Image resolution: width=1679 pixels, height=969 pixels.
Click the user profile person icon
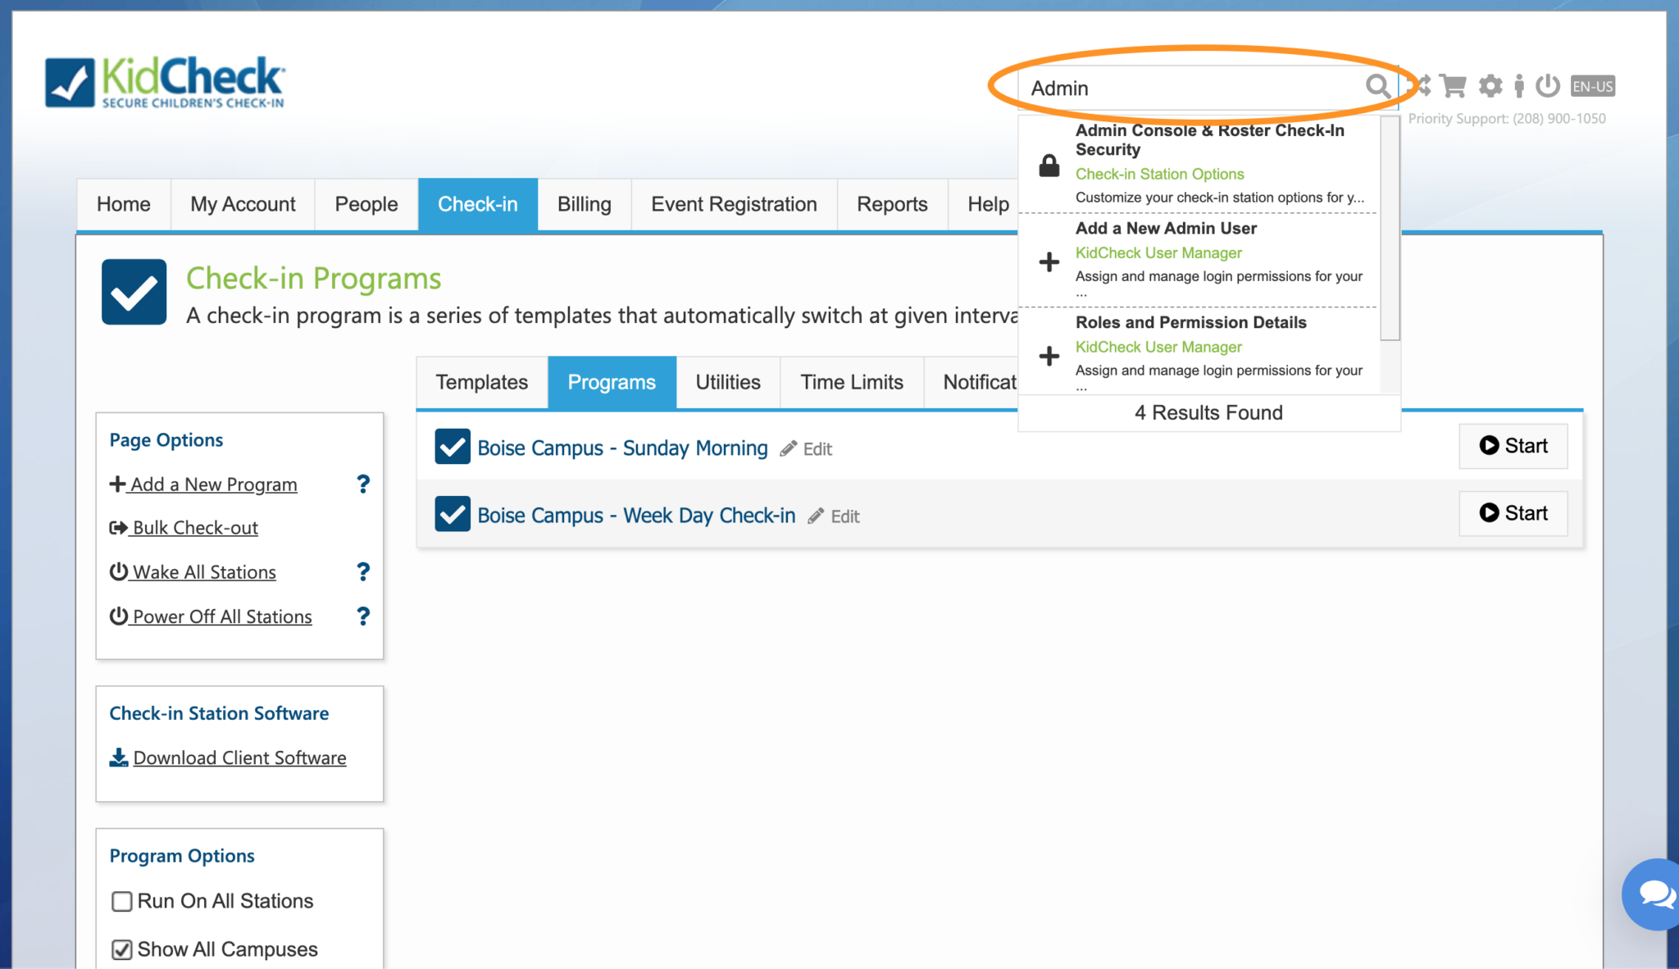(x=1519, y=86)
